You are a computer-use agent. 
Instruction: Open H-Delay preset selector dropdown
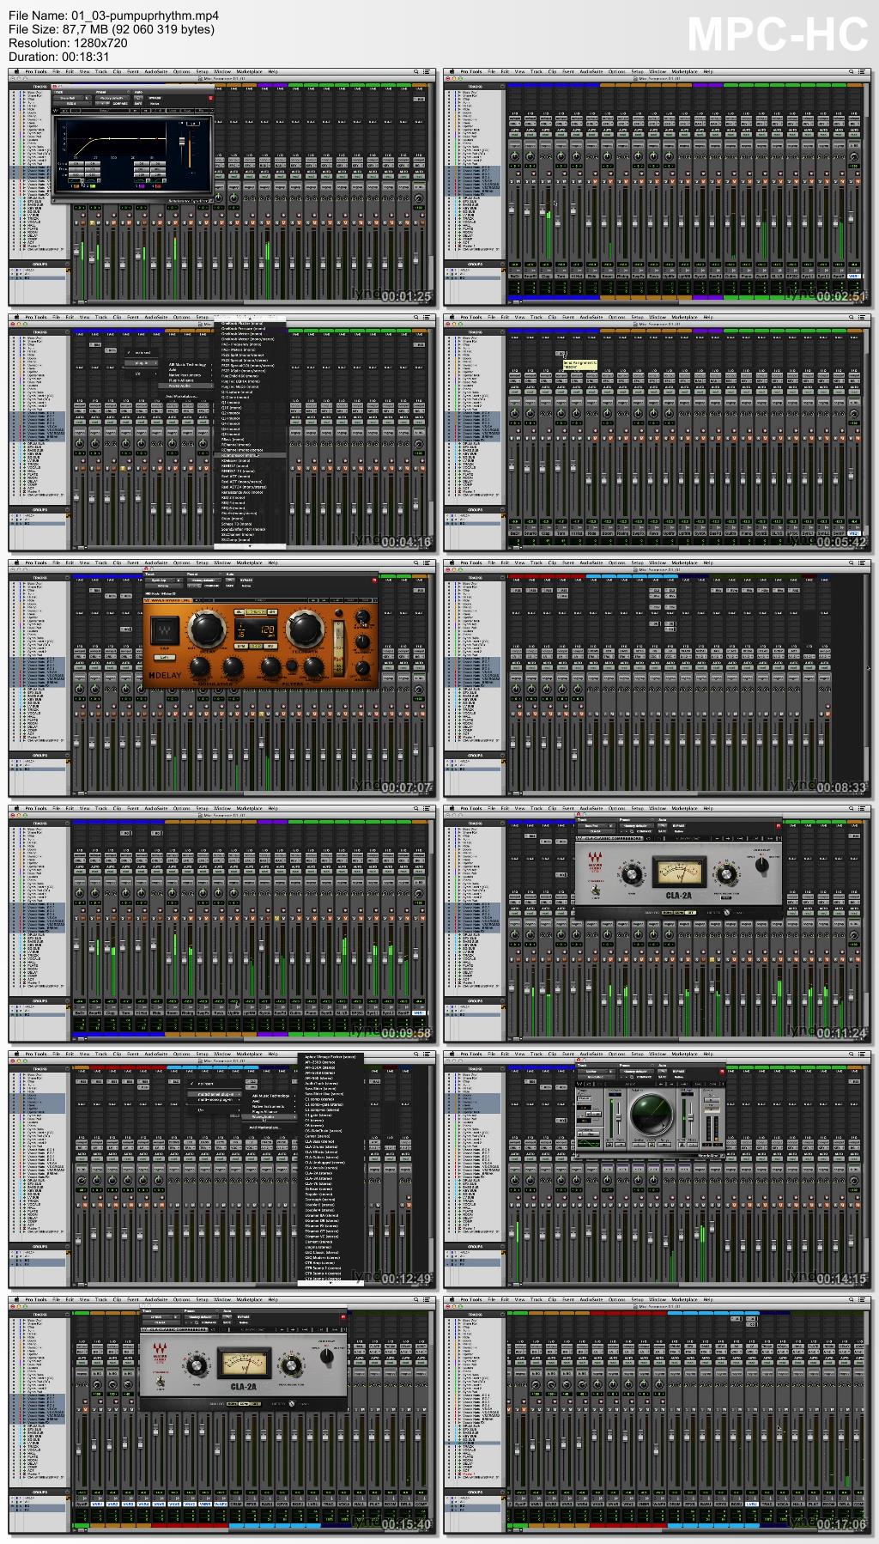(204, 581)
